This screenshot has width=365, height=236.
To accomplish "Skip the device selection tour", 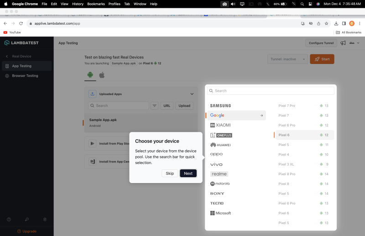I will pyautogui.click(x=170, y=173).
